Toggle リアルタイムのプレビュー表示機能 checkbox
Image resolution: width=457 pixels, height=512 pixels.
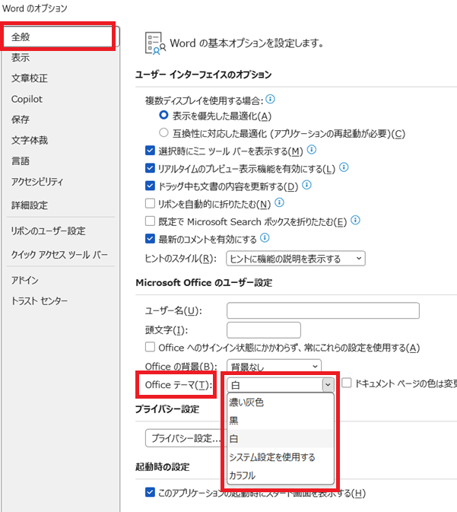(150, 168)
